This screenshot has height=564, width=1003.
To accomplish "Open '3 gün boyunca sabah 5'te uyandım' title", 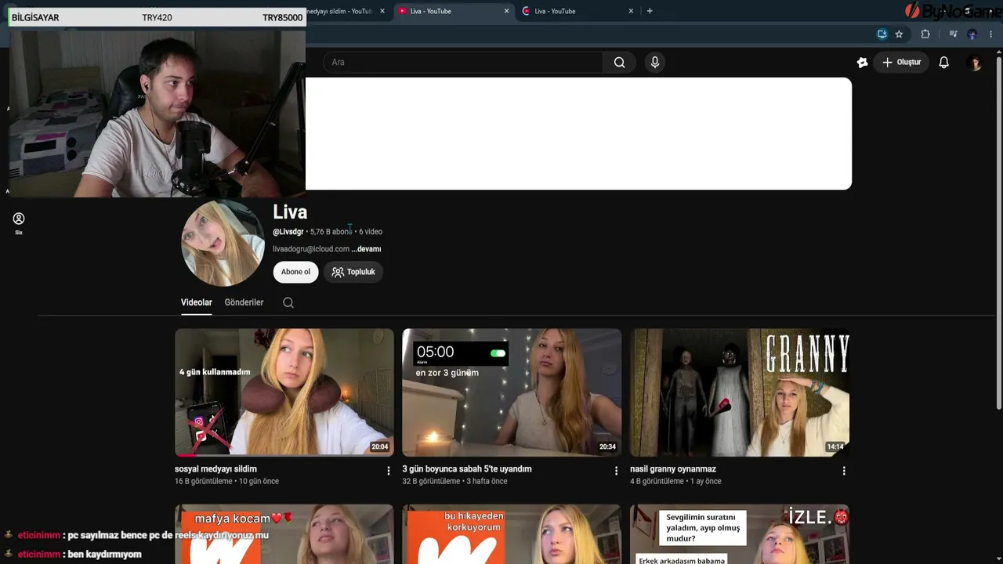I will pos(467,469).
